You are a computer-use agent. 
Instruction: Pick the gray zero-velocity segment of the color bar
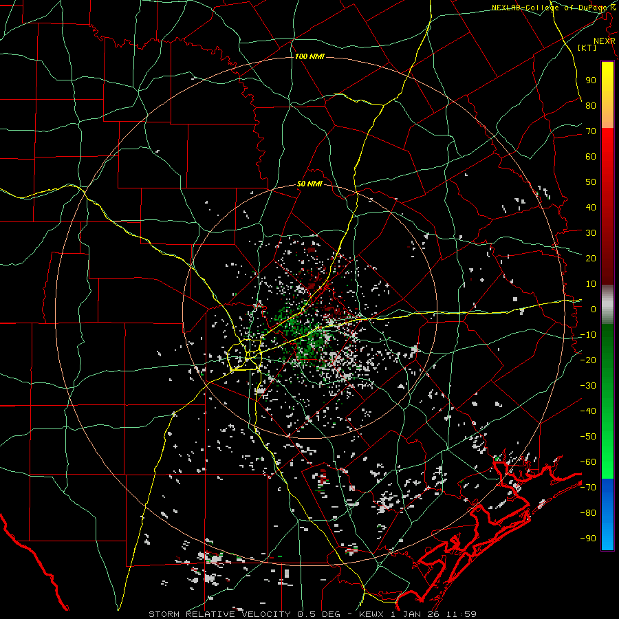(607, 305)
